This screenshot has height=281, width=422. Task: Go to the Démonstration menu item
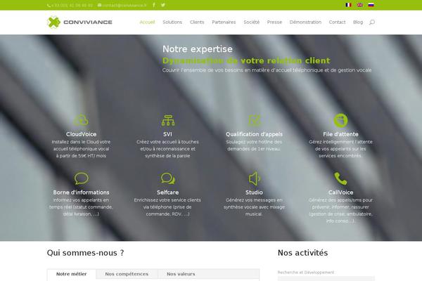[305, 22]
